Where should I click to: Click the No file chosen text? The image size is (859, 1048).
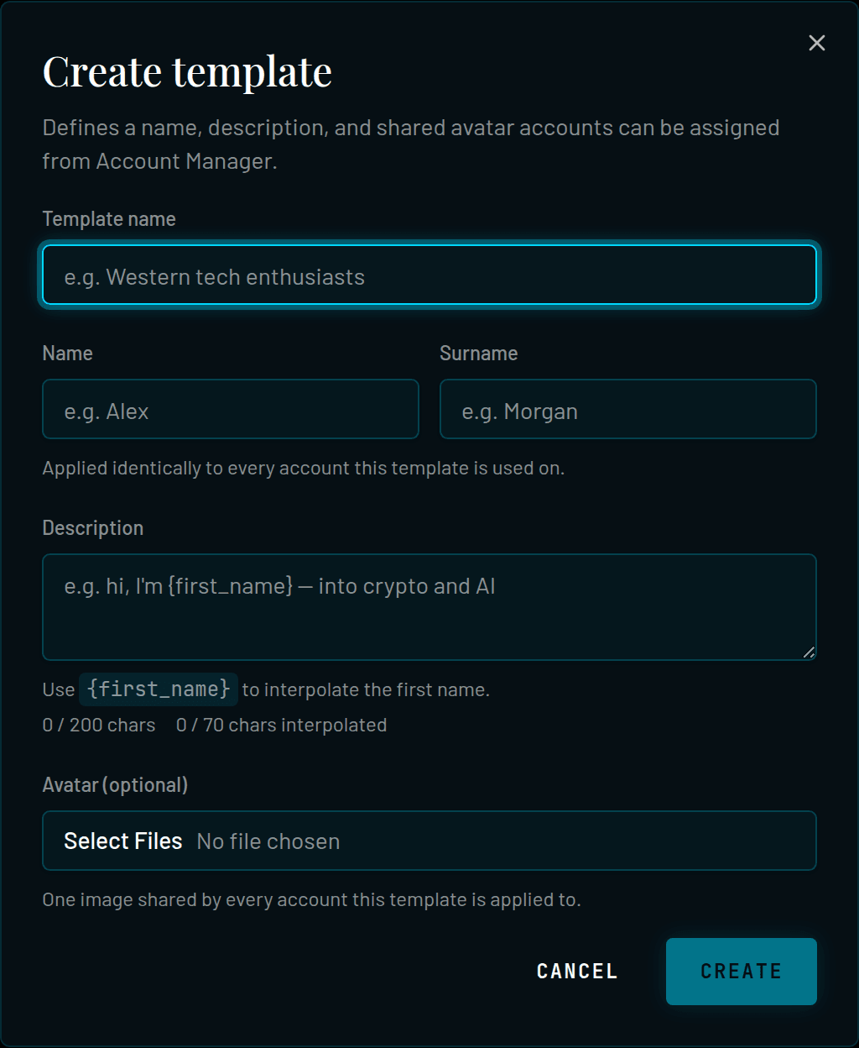coord(268,841)
